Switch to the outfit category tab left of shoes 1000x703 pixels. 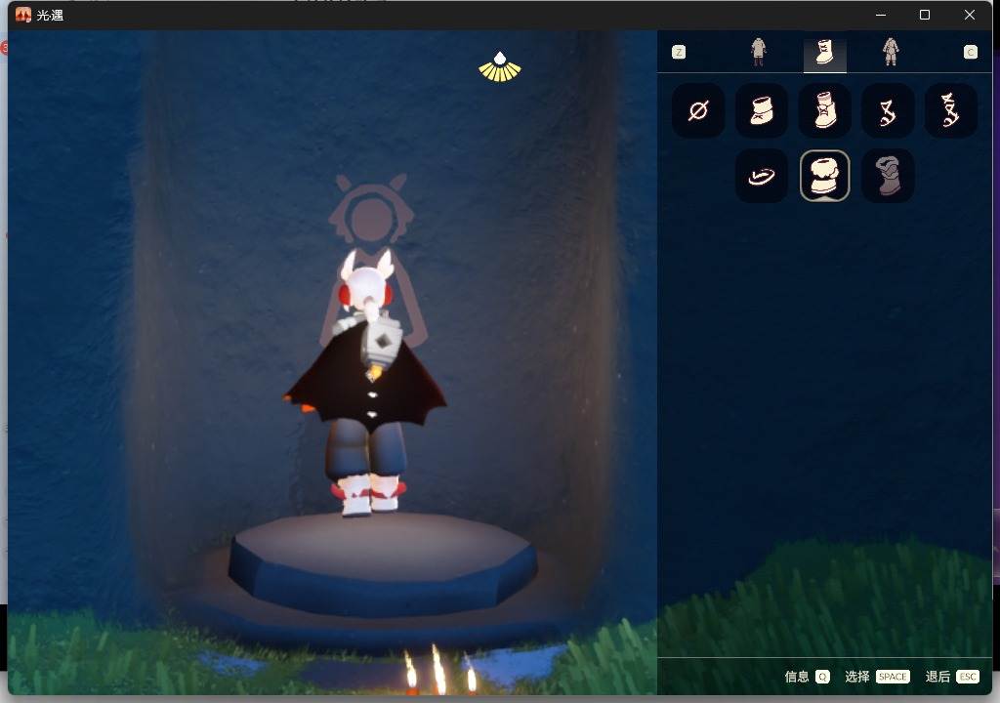[x=758, y=53]
